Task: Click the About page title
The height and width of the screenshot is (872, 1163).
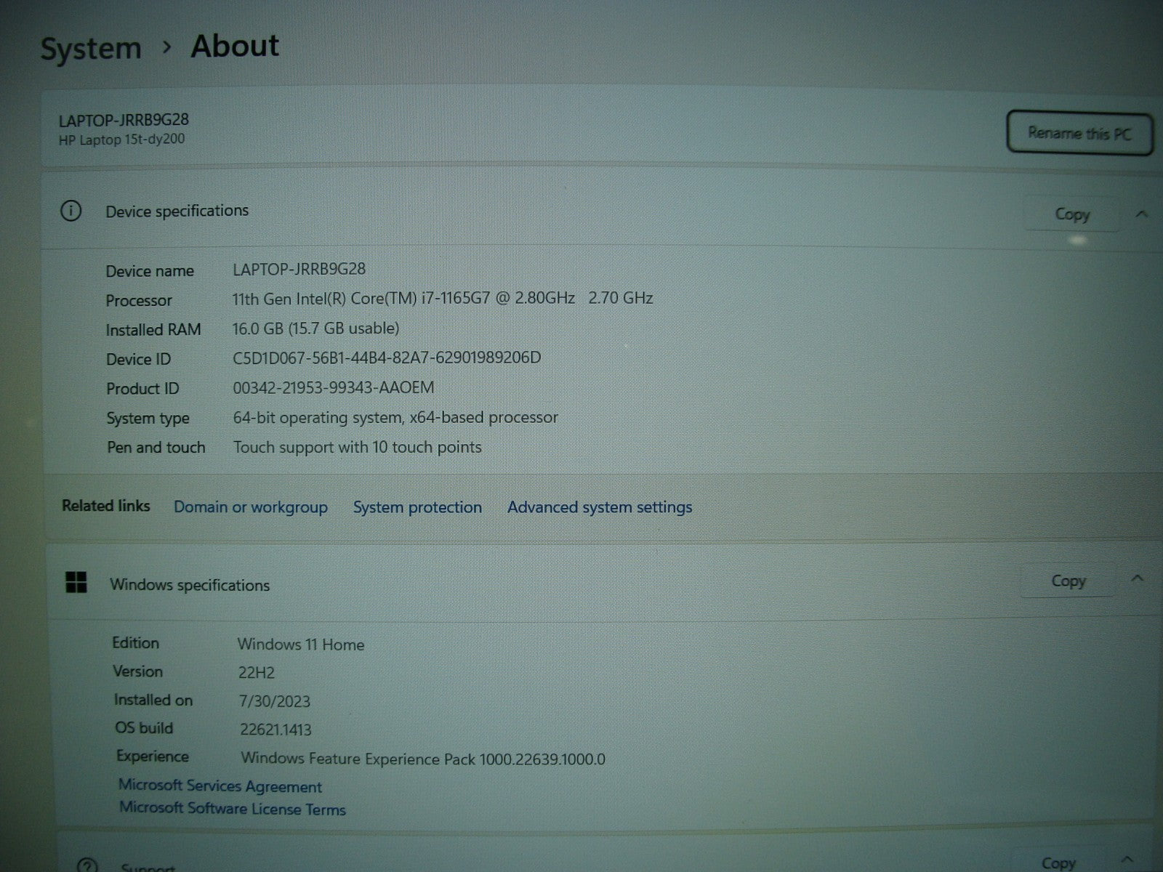Action: [x=235, y=46]
